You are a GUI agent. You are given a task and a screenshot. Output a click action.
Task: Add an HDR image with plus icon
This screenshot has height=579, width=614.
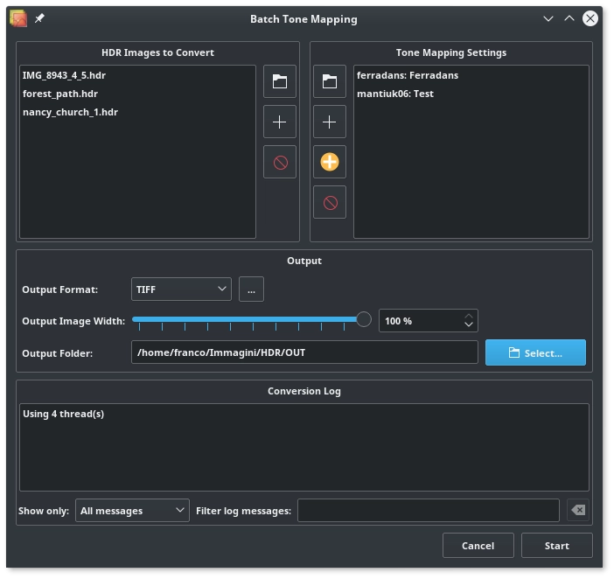(x=280, y=122)
